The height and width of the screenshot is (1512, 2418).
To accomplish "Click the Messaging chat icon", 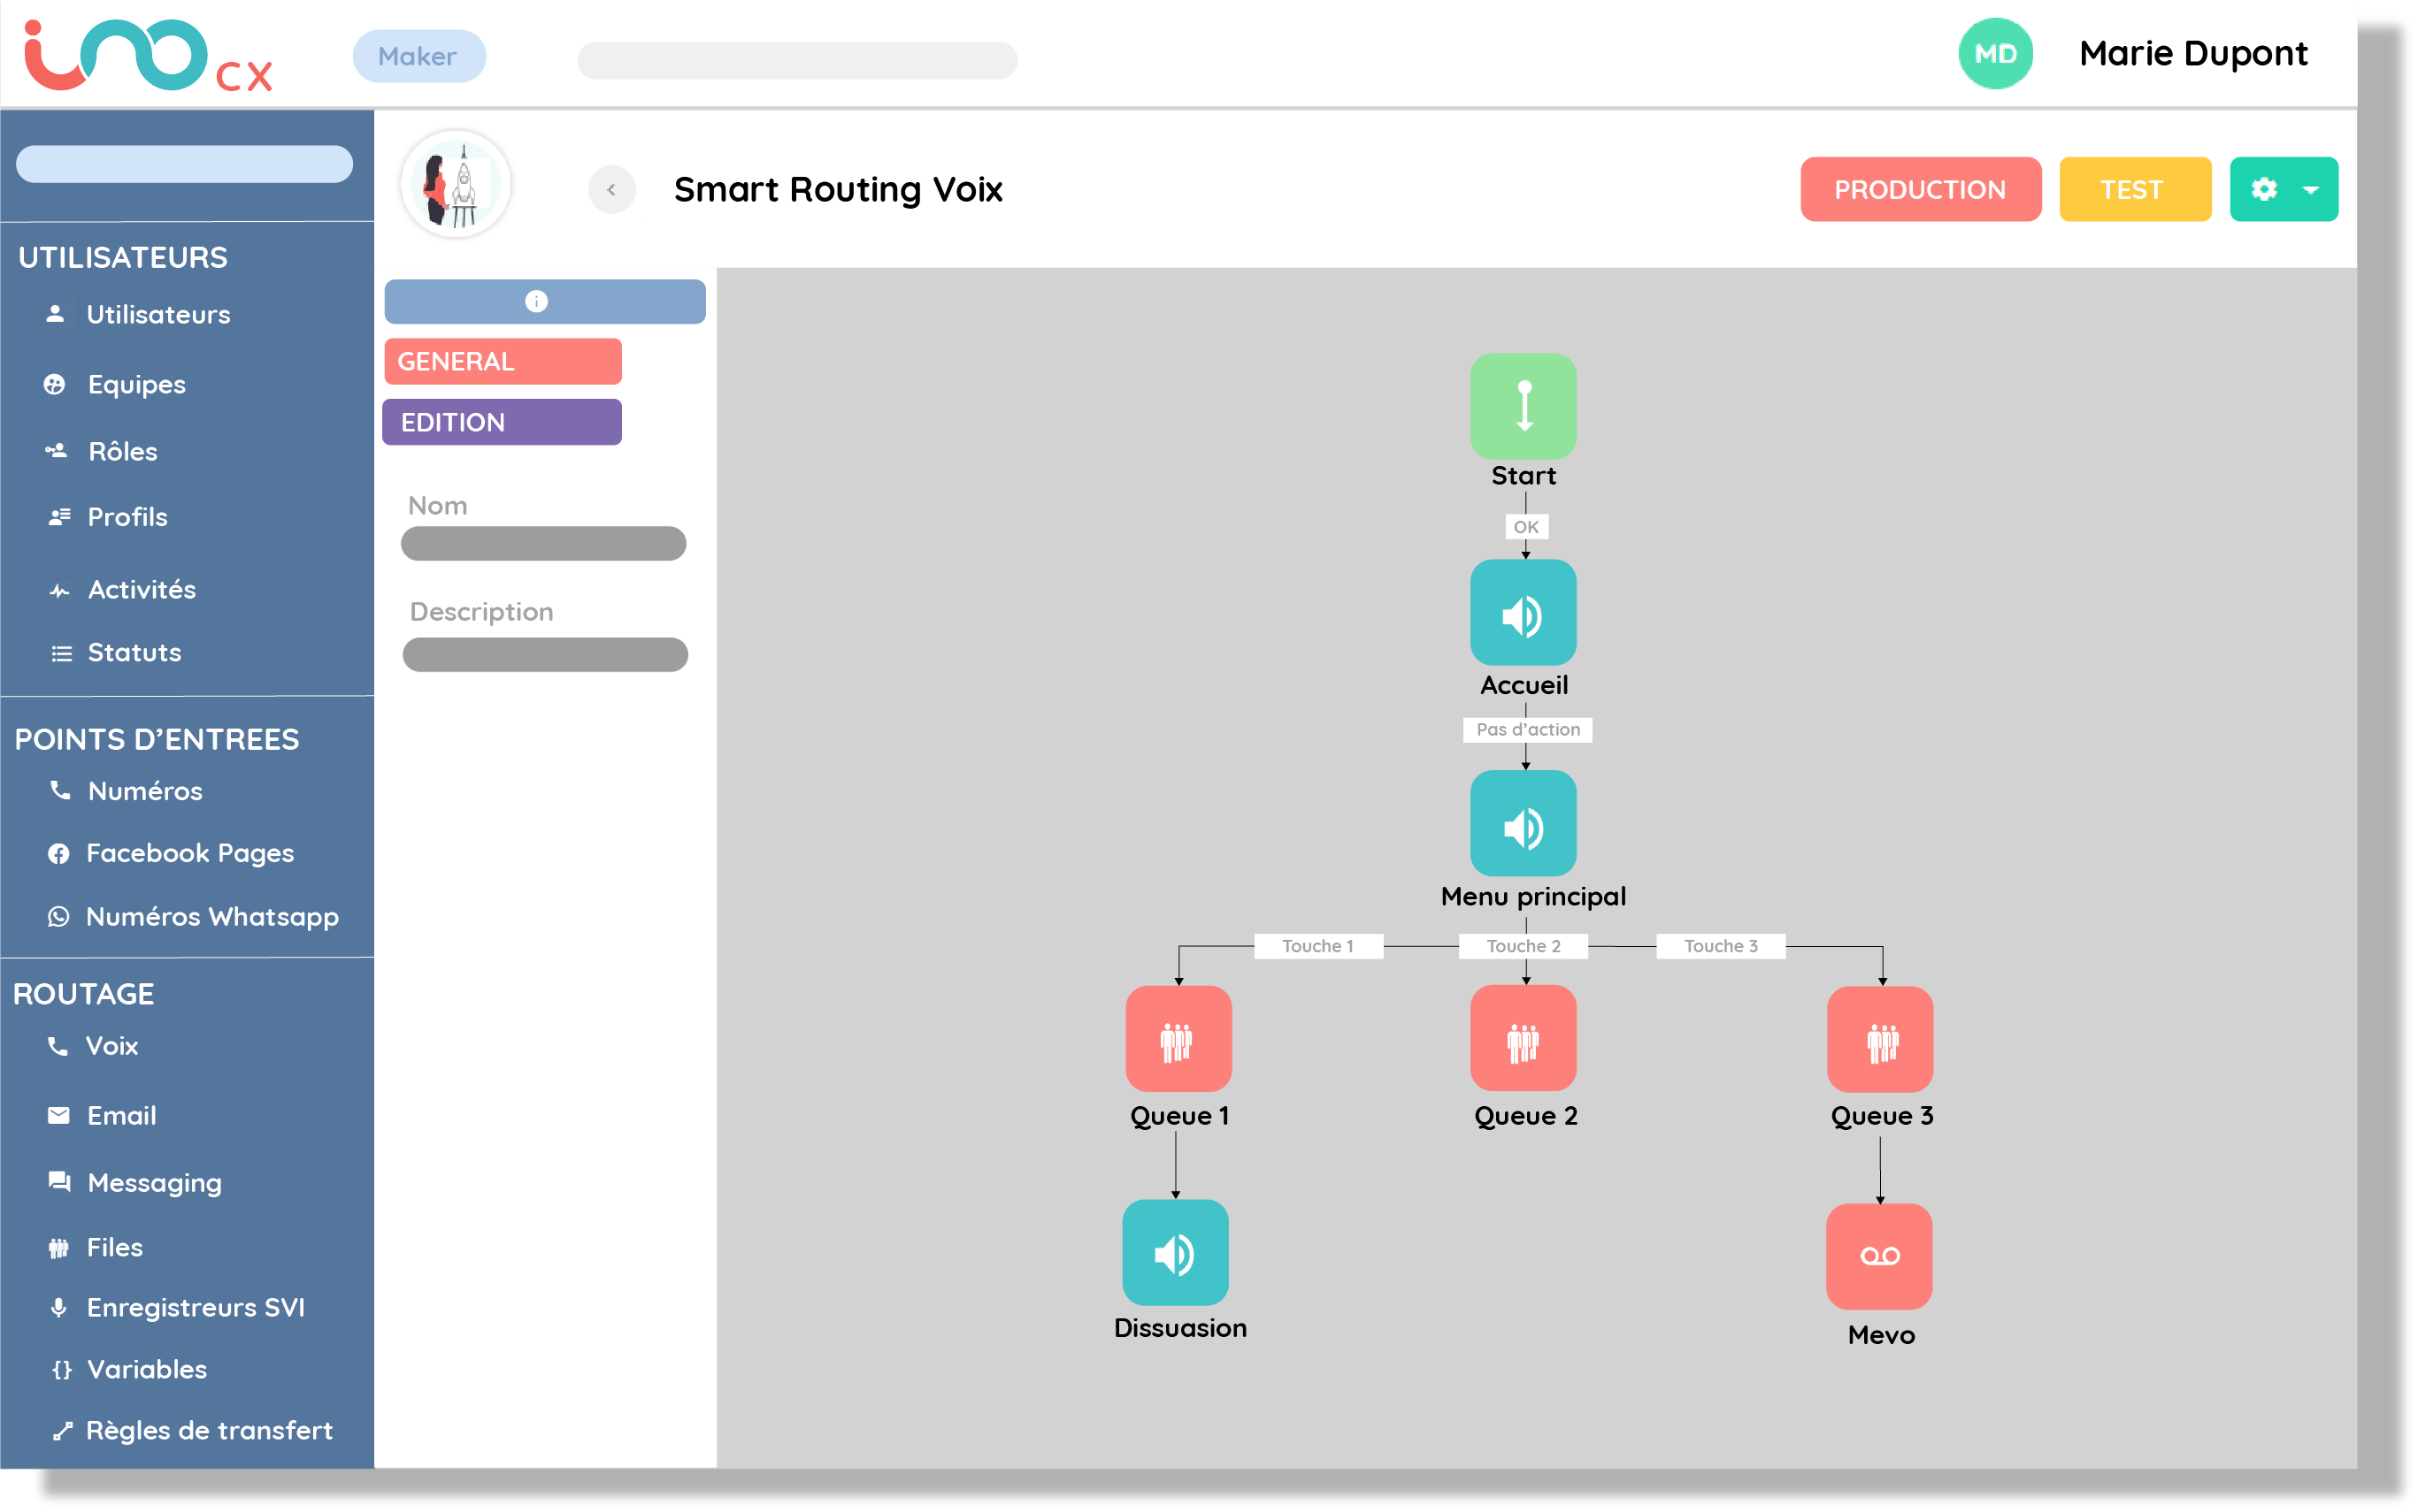I will [59, 1181].
